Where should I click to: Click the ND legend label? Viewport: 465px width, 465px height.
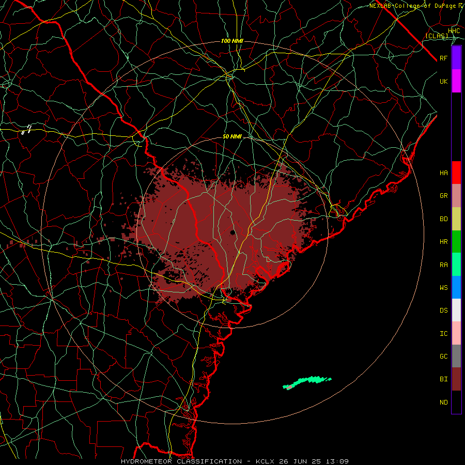click(444, 402)
